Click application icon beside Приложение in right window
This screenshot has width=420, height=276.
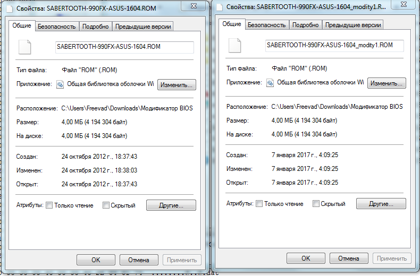(270, 83)
